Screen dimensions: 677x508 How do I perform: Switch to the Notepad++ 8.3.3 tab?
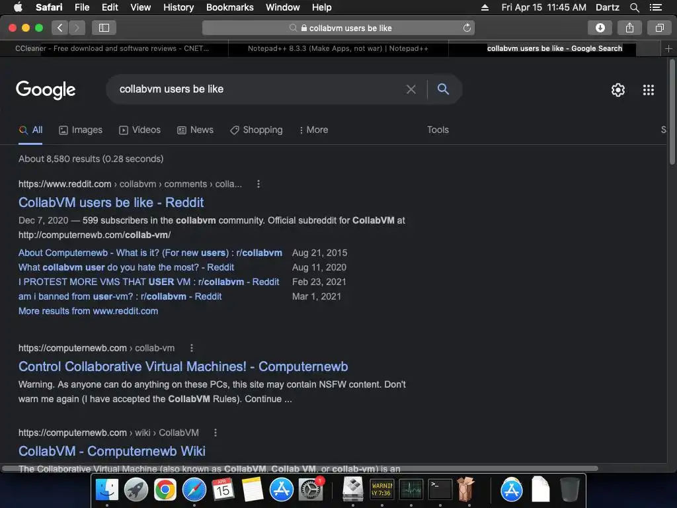(x=338, y=49)
